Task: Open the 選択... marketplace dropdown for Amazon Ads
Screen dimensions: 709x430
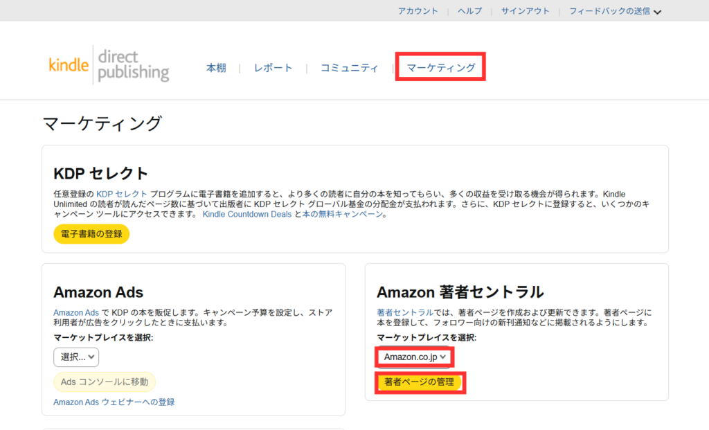Action: pyautogui.click(x=76, y=357)
